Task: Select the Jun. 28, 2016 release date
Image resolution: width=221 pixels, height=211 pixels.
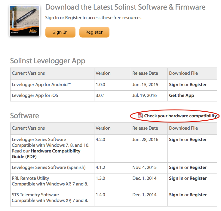Action: (x=145, y=139)
